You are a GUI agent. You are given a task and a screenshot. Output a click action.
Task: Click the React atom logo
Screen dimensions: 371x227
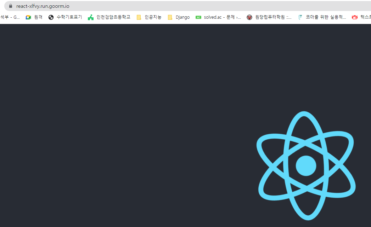coord(306,165)
